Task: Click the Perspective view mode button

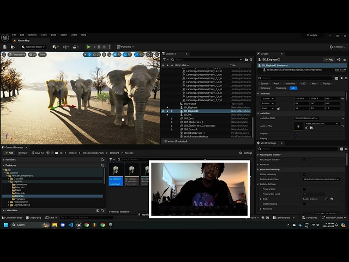Action: pos(17,55)
